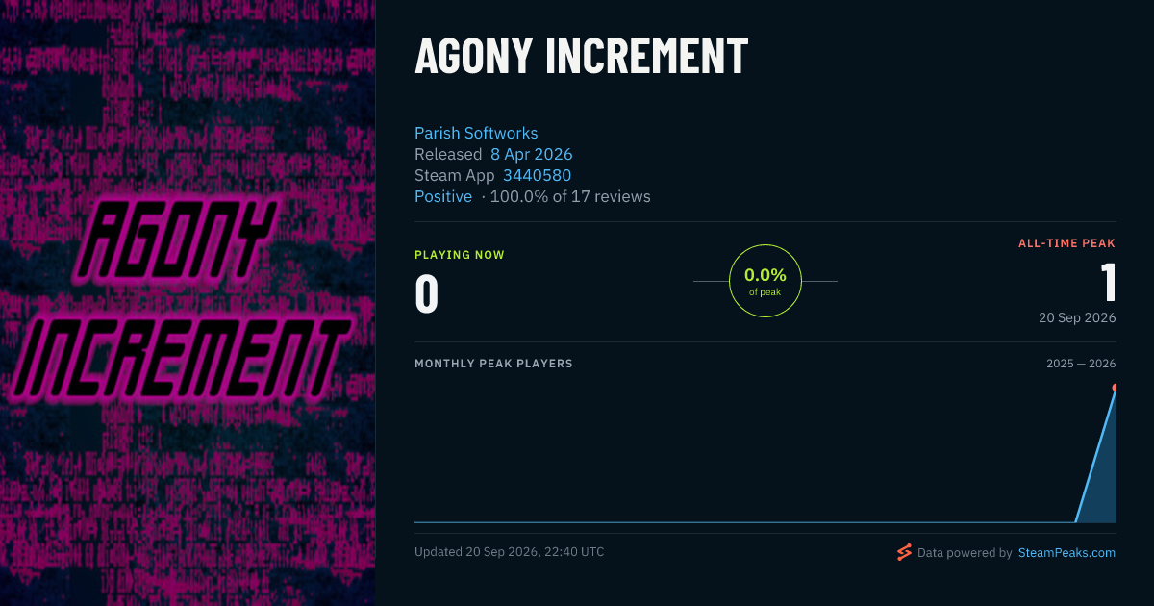Click the 2025 — 2026 chart range label

[1081, 364]
